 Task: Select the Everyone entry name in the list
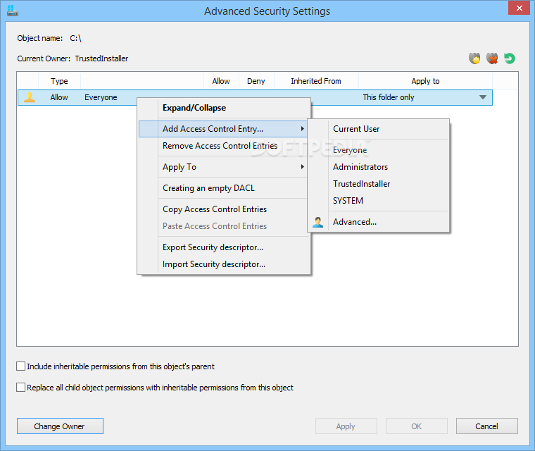point(101,97)
